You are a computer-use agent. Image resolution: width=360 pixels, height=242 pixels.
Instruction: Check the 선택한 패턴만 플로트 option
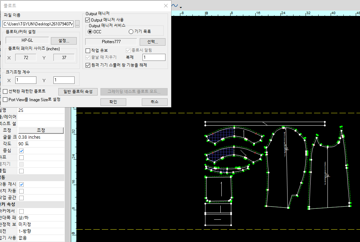click(5, 91)
